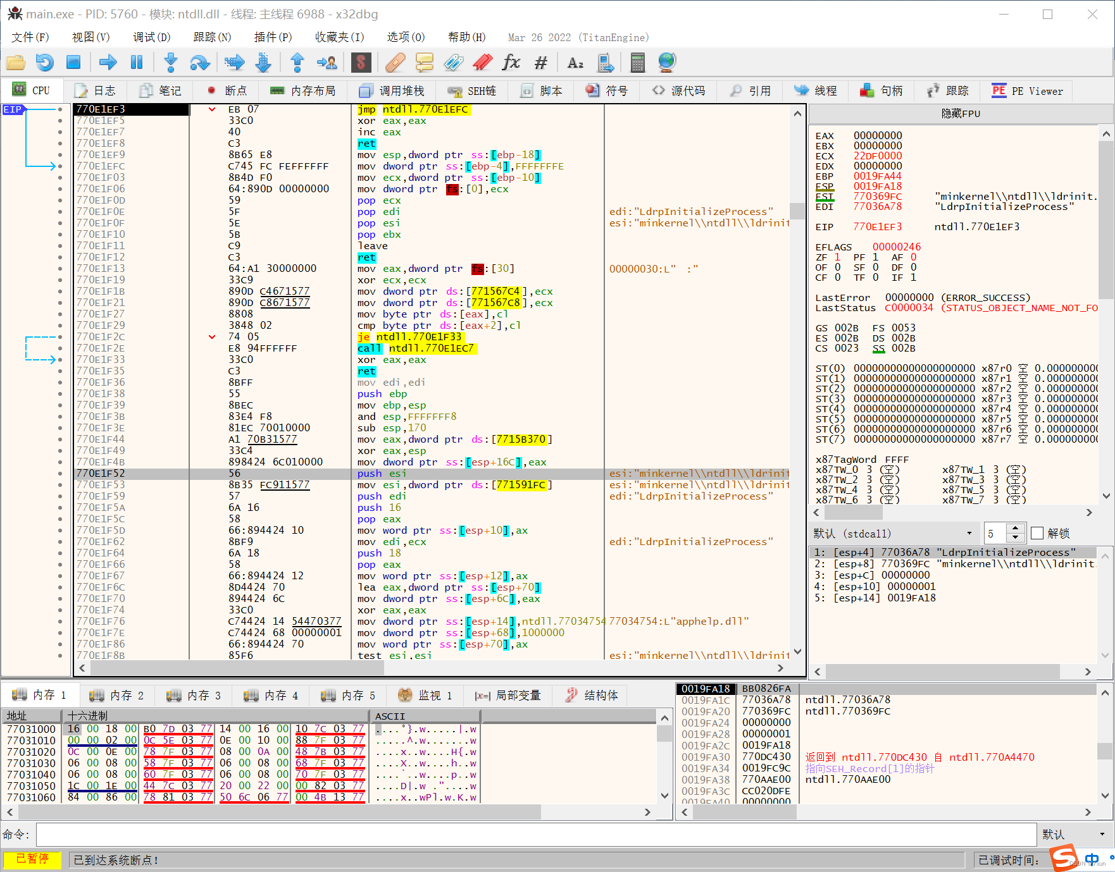Screen dimensions: 1115x872
Task: Run to user code icon
Action: (x=327, y=63)
